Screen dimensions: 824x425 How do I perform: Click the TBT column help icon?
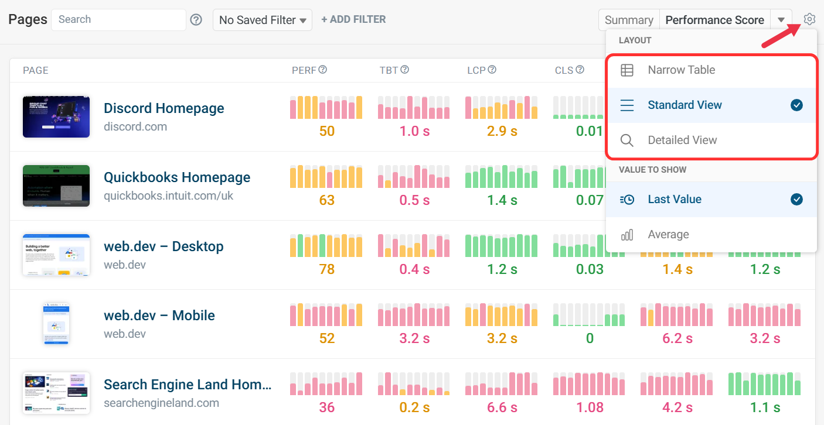pyautogui.click(x=404, y=70)
